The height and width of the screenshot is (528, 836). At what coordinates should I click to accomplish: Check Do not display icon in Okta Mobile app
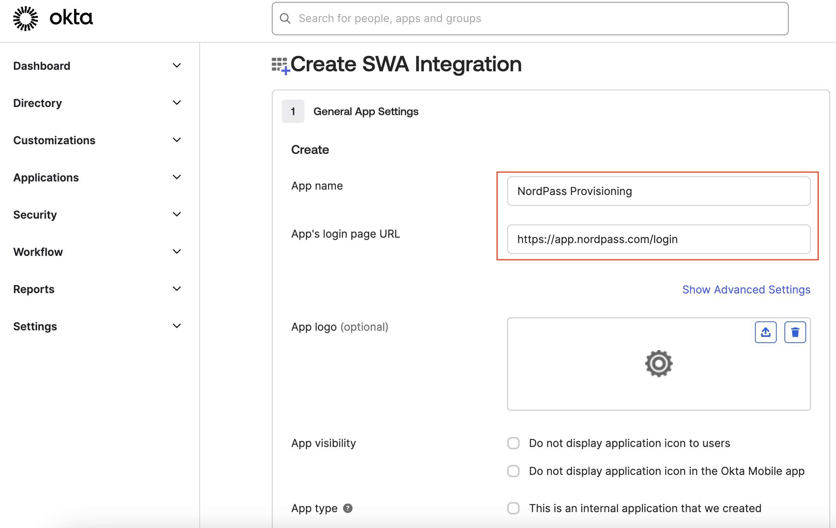click(513, 471)
